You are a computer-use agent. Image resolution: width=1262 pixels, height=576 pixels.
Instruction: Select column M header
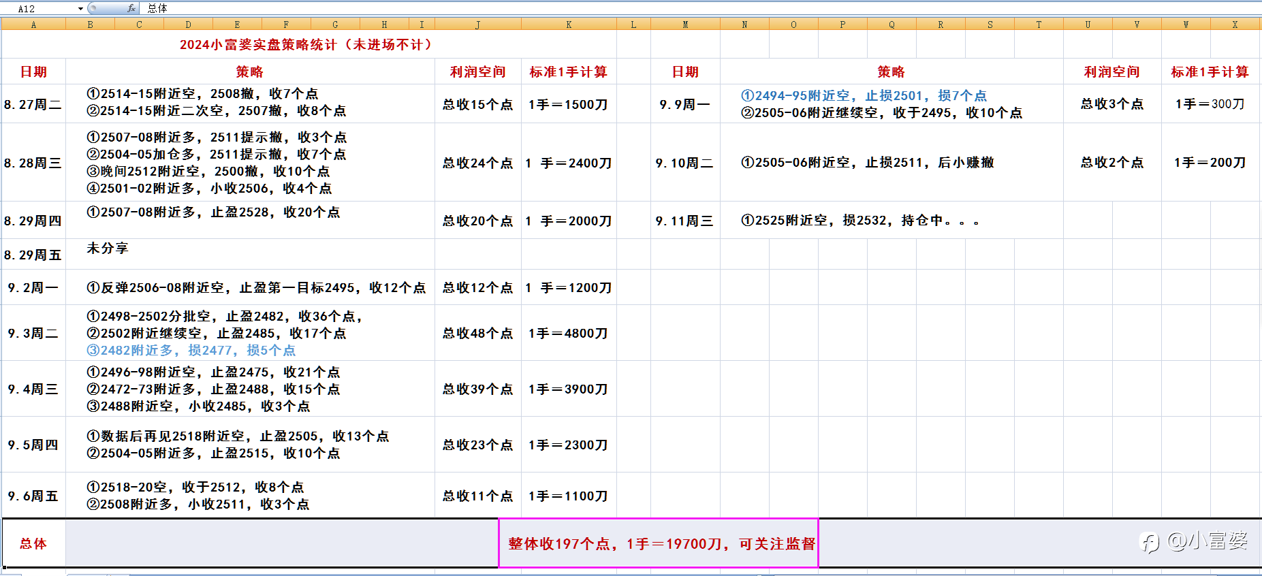coord(685,25)
